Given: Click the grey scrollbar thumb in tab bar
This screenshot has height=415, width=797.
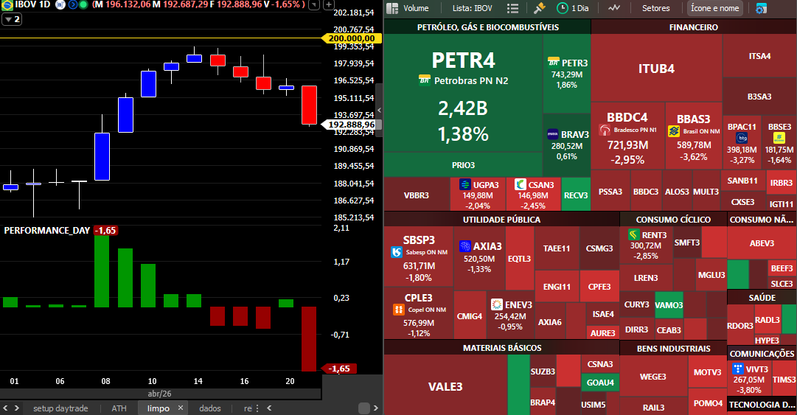Looking at the screenshot, I should (364, 408).
